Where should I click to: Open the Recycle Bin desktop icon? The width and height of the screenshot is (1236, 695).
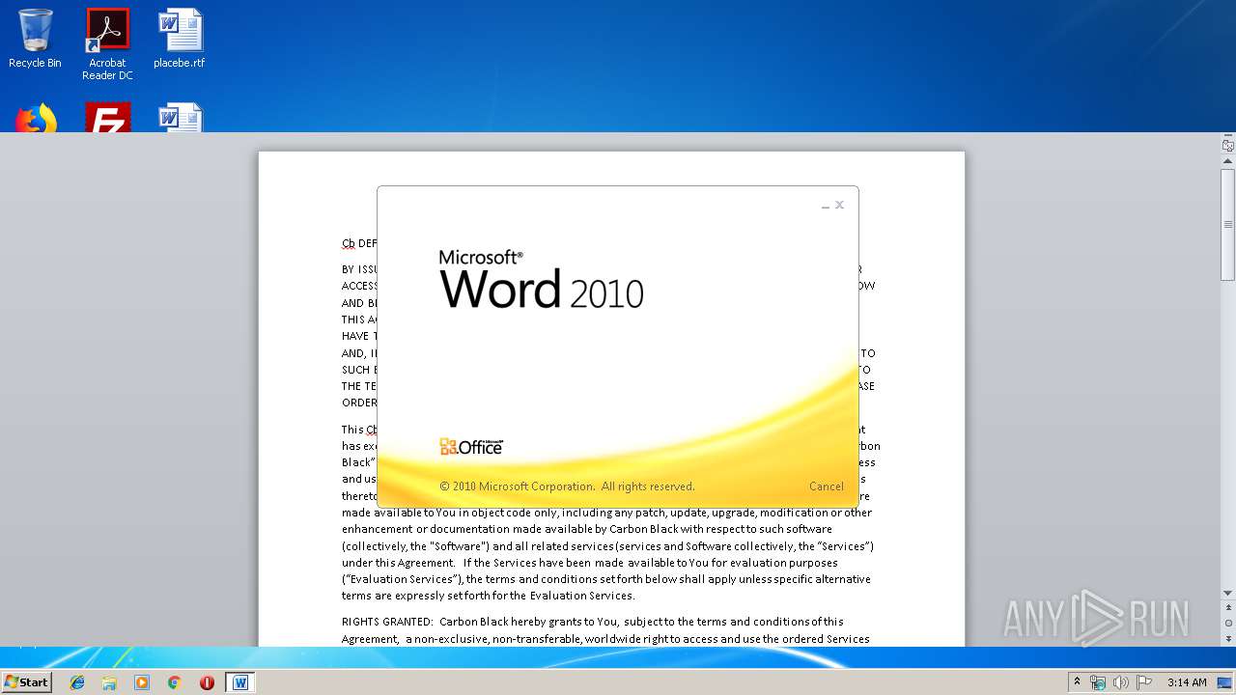[x=35, y=39]
